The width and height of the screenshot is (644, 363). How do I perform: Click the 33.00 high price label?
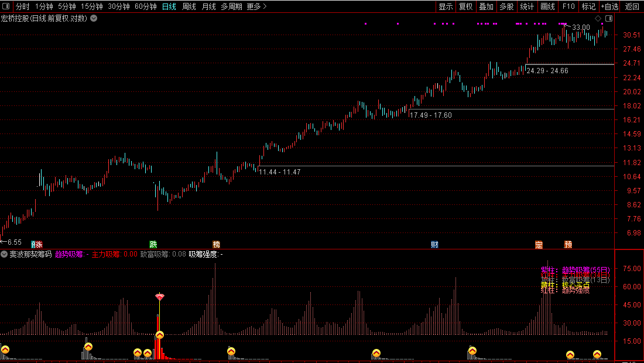[581, 28]
